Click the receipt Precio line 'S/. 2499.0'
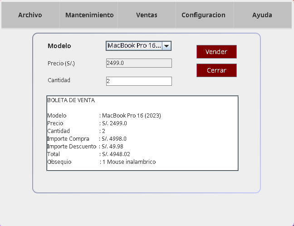This screenshot has height=226, width=294. 114,123
